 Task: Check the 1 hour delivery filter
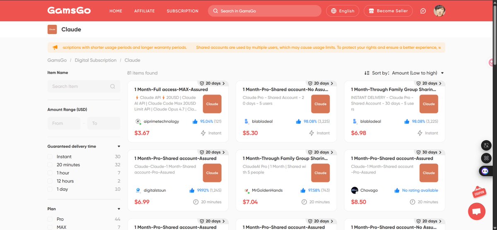(x=50, y=173)
